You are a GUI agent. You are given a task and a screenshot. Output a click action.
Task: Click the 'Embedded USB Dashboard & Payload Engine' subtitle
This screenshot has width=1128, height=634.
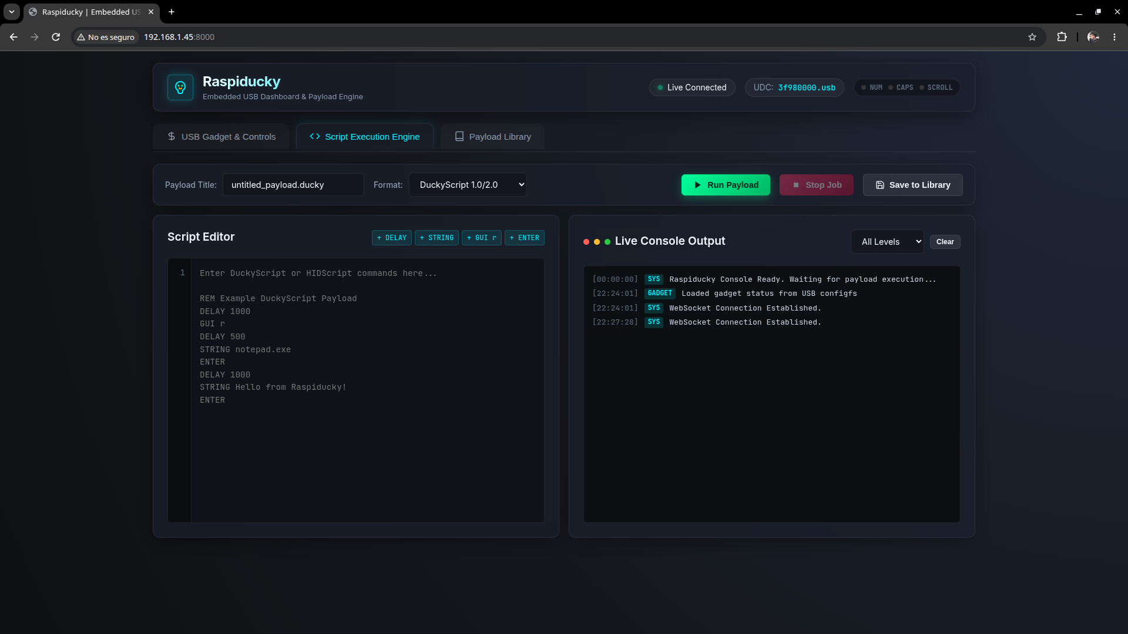point(283,97)
